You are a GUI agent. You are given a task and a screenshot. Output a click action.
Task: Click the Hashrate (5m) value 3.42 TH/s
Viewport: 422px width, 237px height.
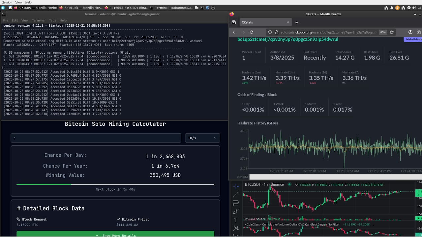tap(254, 78)
